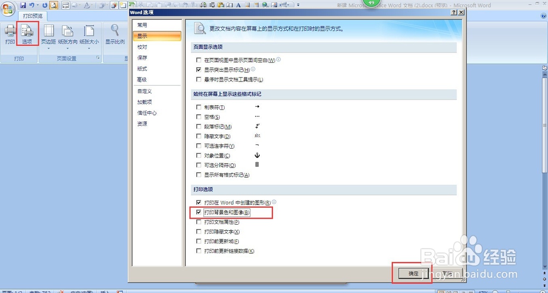548x293 pixels.
Task: Open the Page Setup dialog launcher
Action: pyautogui.click(x=98, y=57)
